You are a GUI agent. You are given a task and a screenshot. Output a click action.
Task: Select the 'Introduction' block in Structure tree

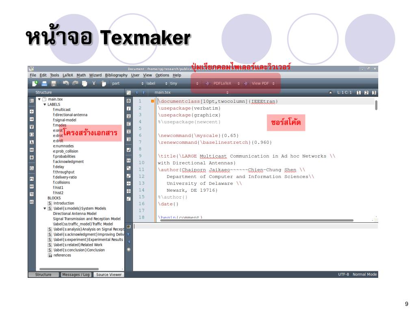coord(64,203)
